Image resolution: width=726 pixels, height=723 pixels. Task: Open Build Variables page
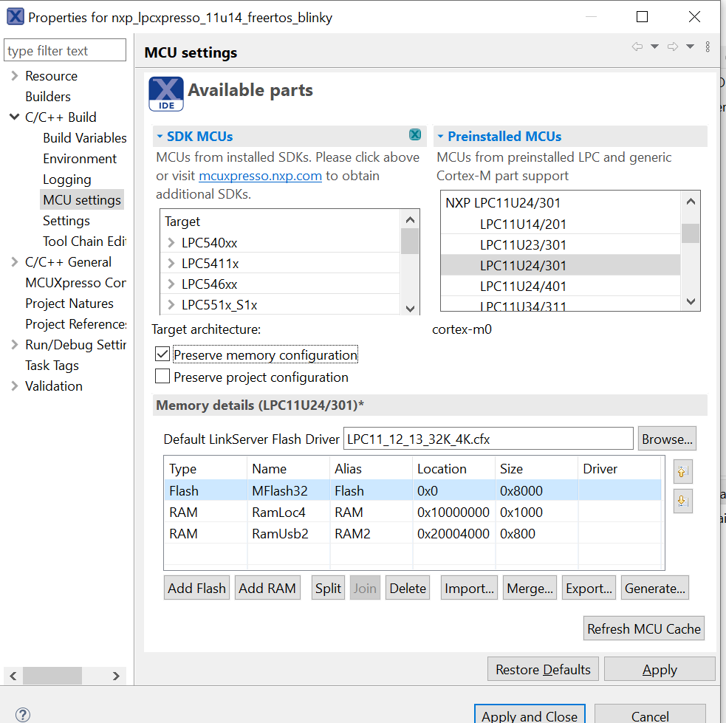point(85,137)
